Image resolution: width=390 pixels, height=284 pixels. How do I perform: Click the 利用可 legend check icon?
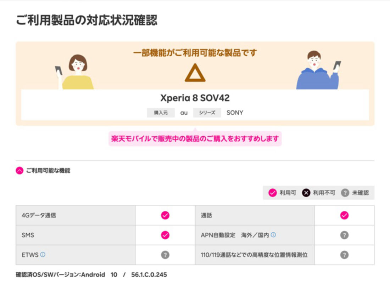point(273,193)
